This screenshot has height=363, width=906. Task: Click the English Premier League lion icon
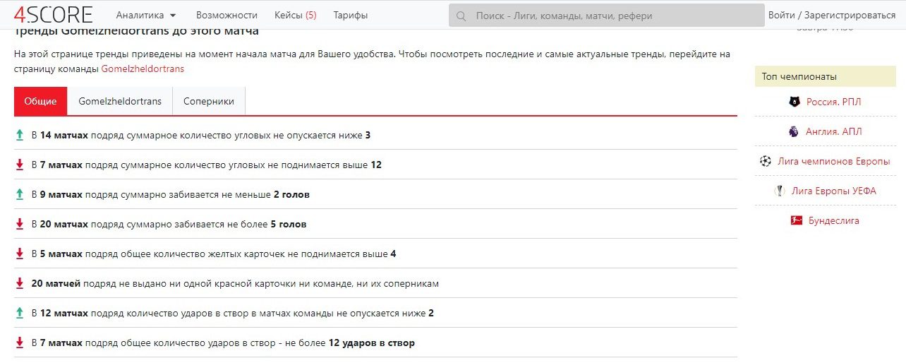click(x=793, y=131)
